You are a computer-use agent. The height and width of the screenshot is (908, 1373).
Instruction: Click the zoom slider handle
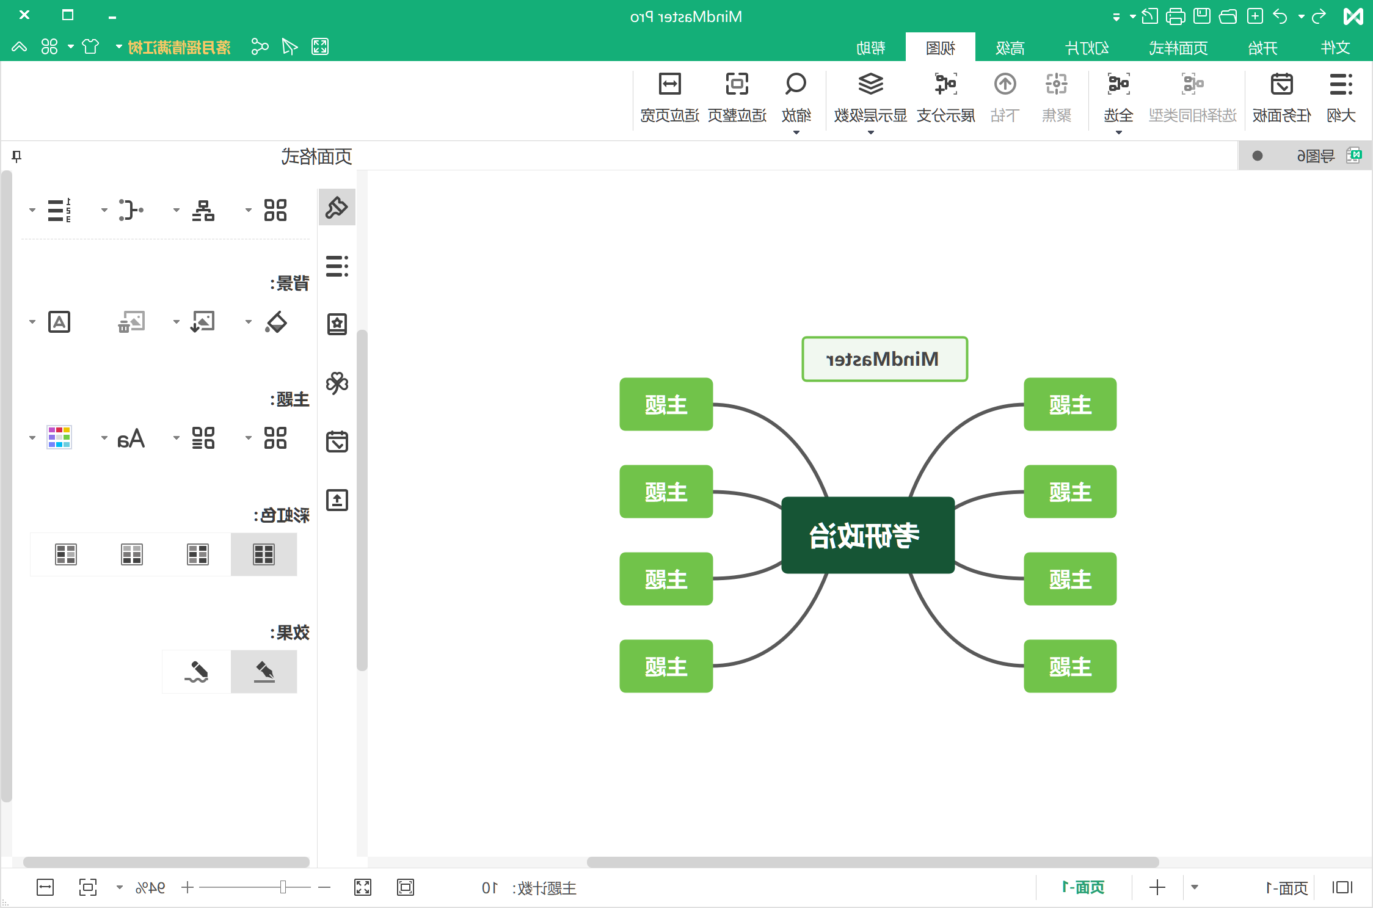click(x=283, y=887)
